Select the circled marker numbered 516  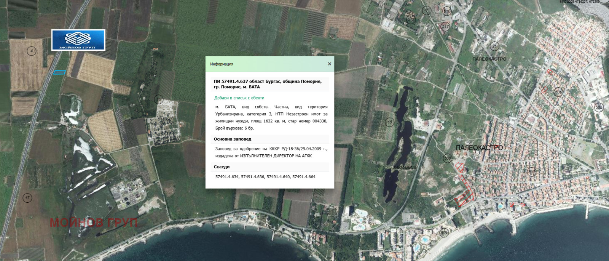pos(447,11)
